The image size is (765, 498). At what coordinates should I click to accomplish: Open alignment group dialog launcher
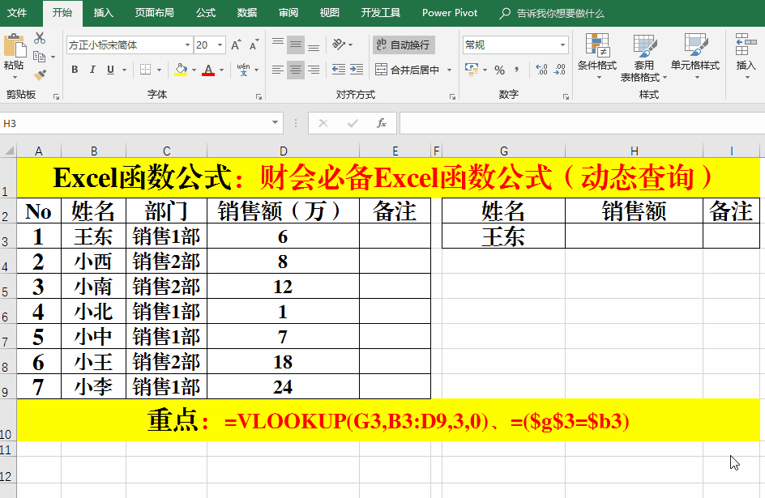tap(452, 97)
